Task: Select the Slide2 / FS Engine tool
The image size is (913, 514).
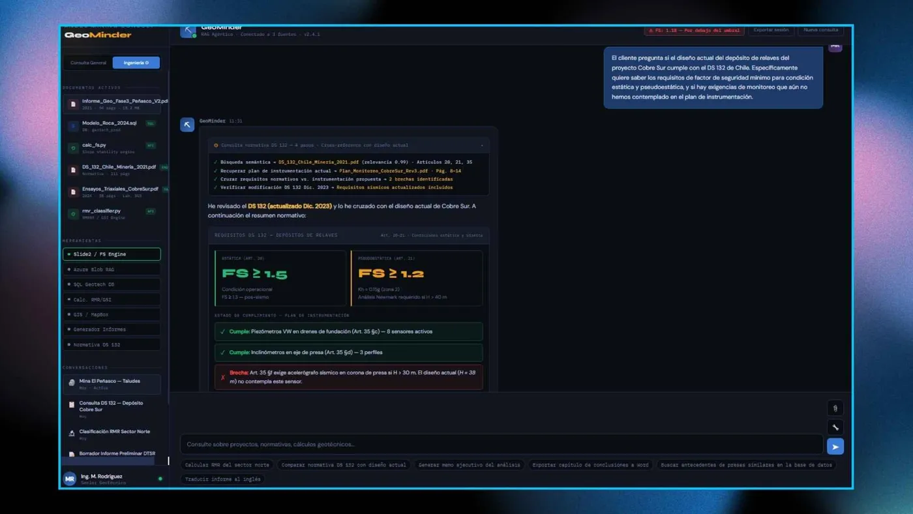Action: click(112, 254)
